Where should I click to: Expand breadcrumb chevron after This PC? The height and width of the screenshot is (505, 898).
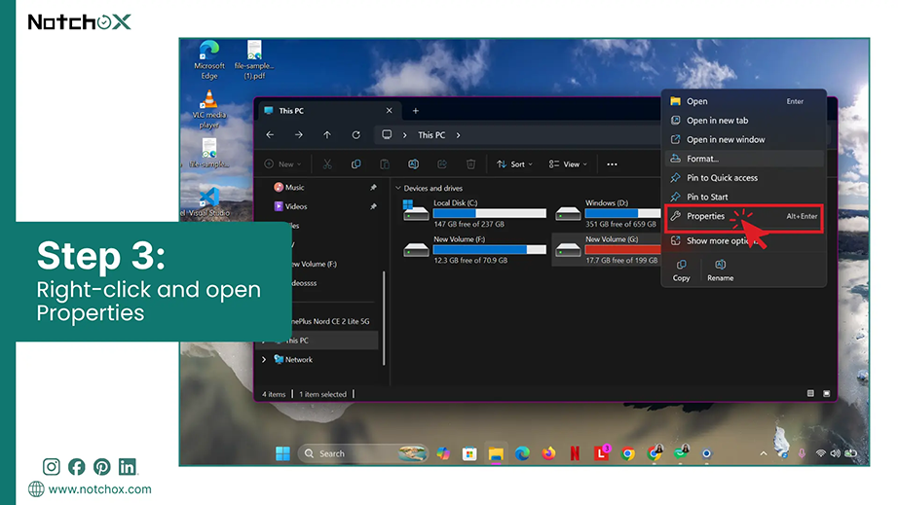tap(458, 135)
